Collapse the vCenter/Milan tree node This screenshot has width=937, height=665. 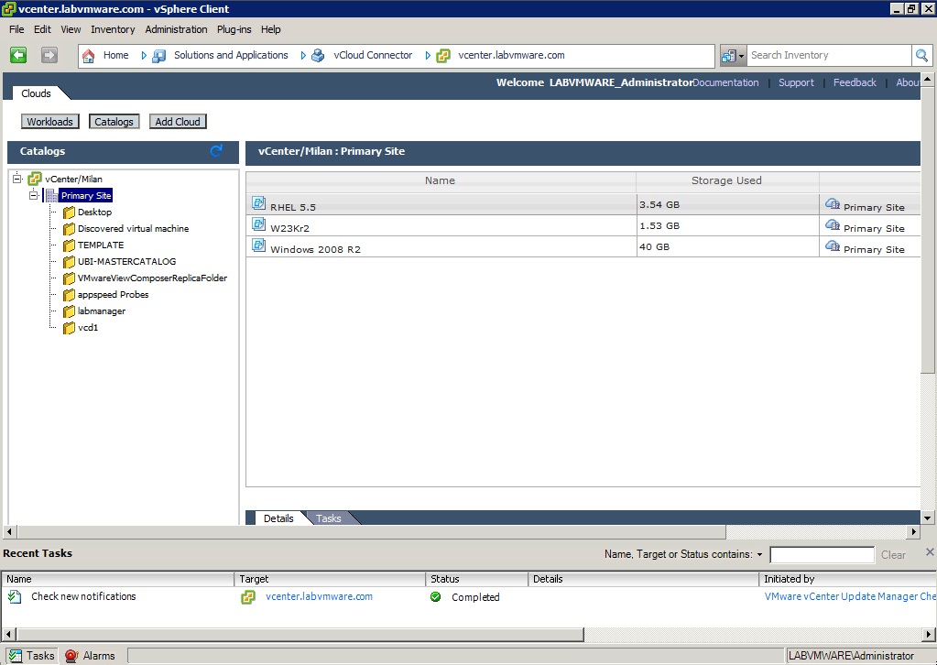(x=17, y=178)
